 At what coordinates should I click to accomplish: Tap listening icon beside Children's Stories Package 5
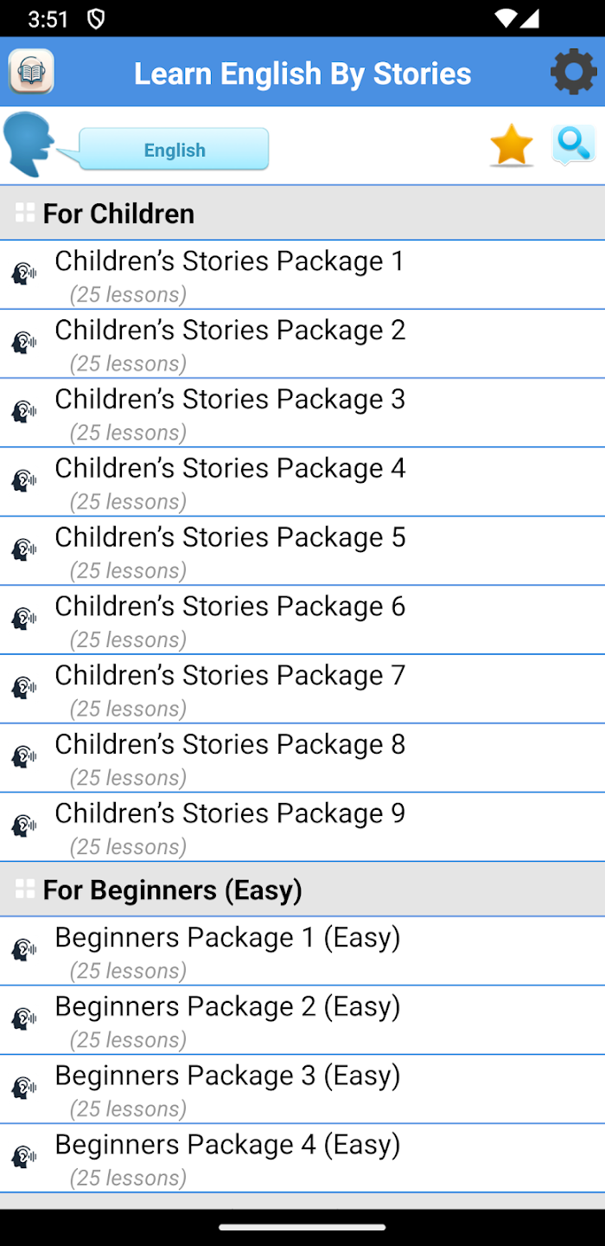[24, 550]
